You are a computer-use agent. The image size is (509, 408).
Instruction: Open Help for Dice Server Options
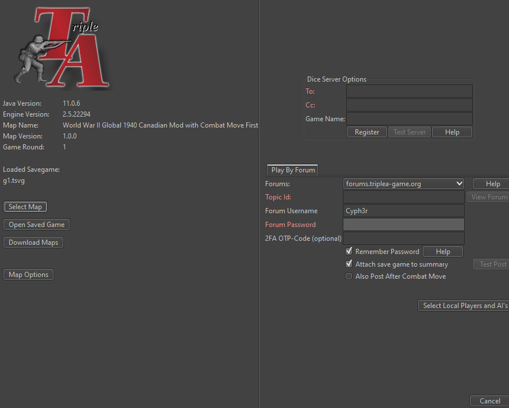pos(452,132)
